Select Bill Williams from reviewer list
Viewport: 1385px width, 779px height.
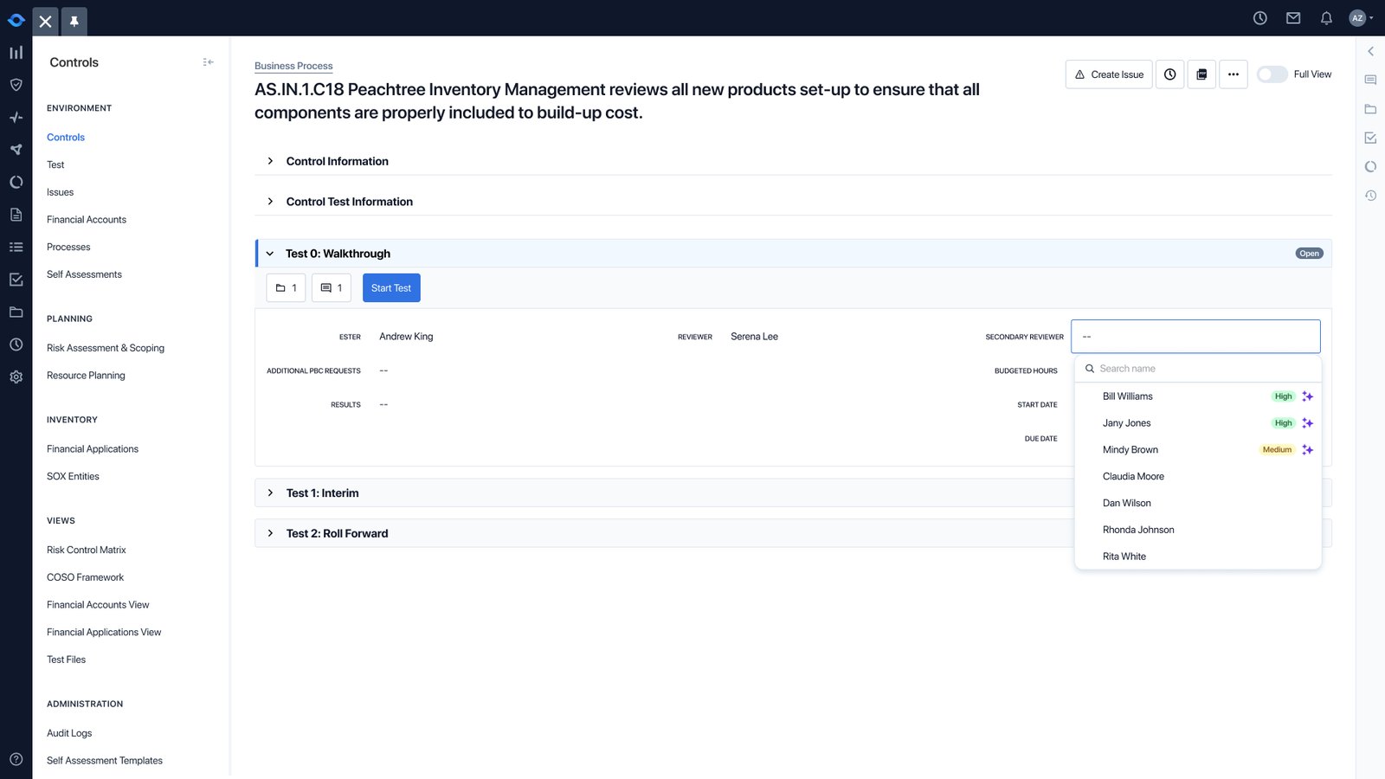coord(1198,396)
